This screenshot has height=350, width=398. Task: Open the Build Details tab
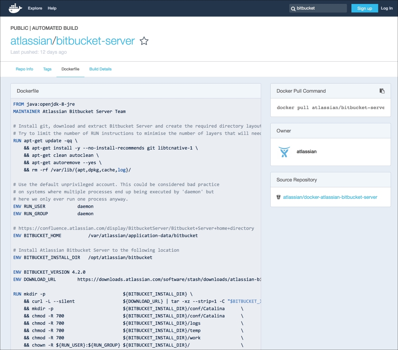[100, 69]
